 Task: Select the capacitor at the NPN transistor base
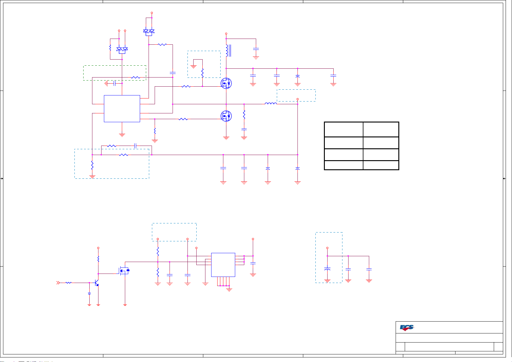(x=89, y=293)
